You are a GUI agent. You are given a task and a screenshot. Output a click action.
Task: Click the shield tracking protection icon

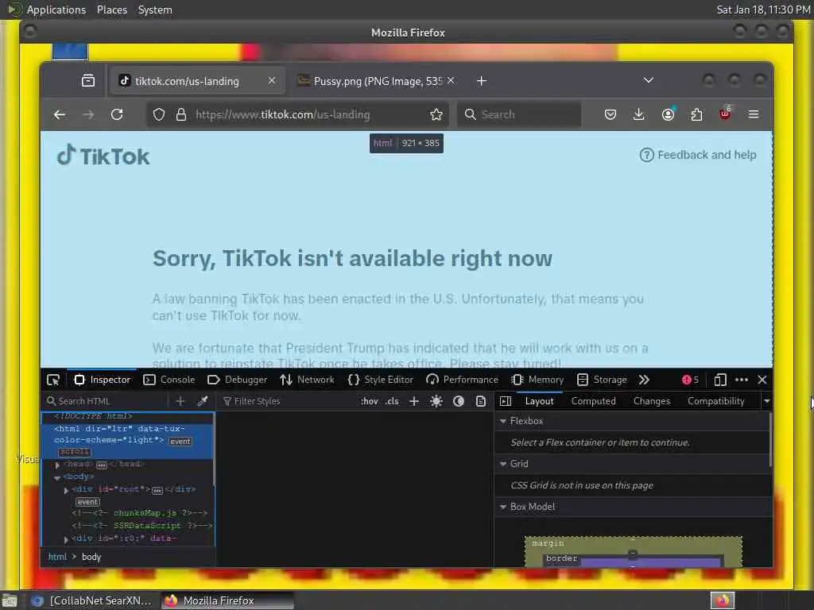click(x=159, y=114)
